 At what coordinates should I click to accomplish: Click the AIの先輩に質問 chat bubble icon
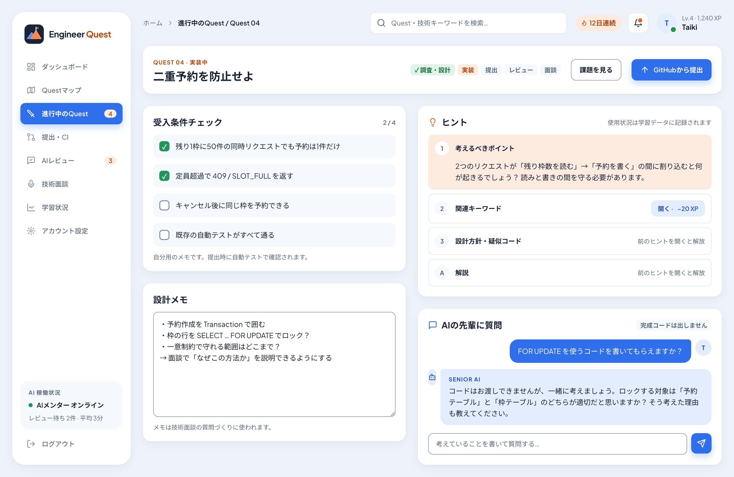[433, 325]
